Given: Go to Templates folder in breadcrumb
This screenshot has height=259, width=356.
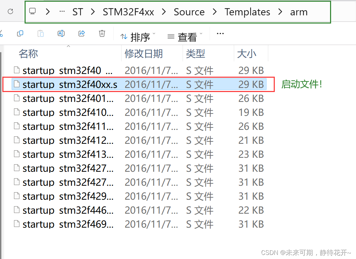Looking at the screenshot, I should (247, 12).
